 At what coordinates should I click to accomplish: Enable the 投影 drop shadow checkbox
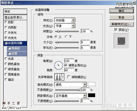(x=6, y=22)
